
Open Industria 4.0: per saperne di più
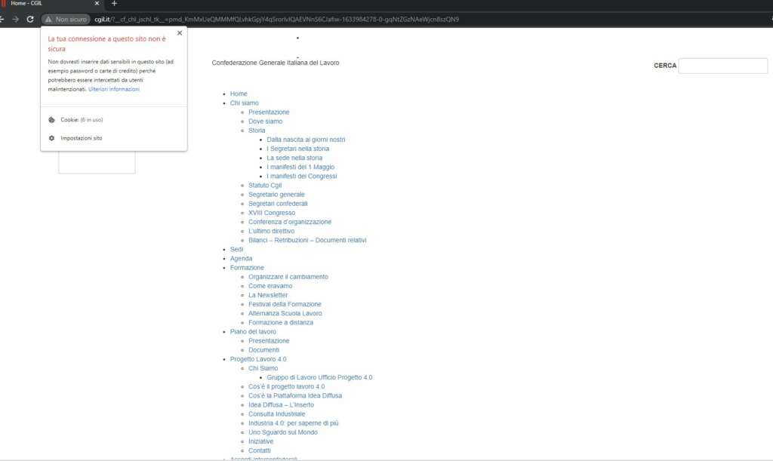tap(294, 423)
